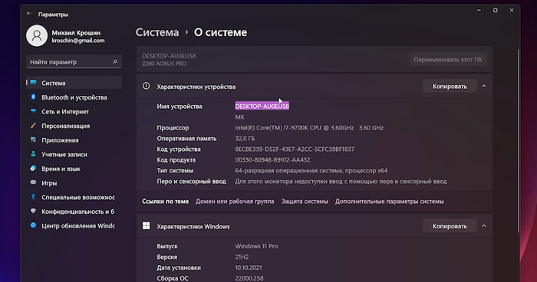Click the search magnifier in Найти параметр
This screenshot has height=282, width=537.
point(115,61)
